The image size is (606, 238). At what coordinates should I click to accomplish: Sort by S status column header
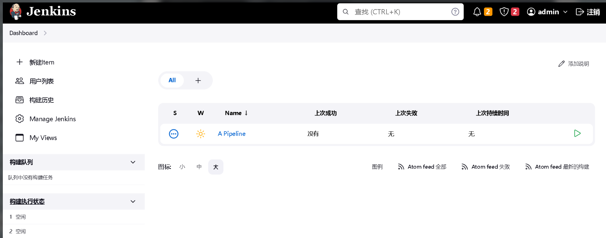(175, 113)
